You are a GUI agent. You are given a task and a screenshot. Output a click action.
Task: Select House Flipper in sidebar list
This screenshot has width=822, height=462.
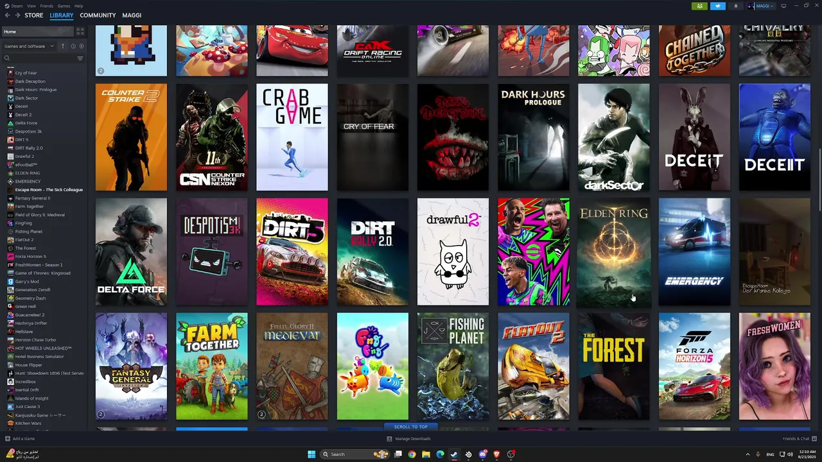(28, 365)
